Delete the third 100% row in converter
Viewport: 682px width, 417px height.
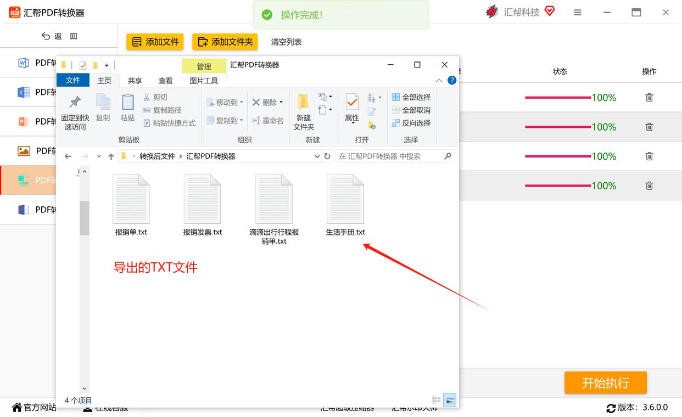coord(649,156)
